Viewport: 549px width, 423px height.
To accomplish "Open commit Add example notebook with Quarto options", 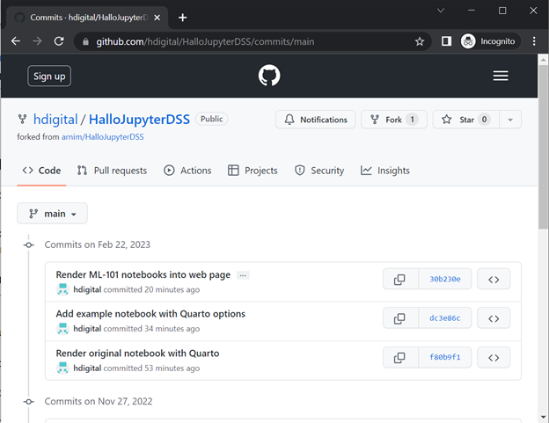I will 150,314.
